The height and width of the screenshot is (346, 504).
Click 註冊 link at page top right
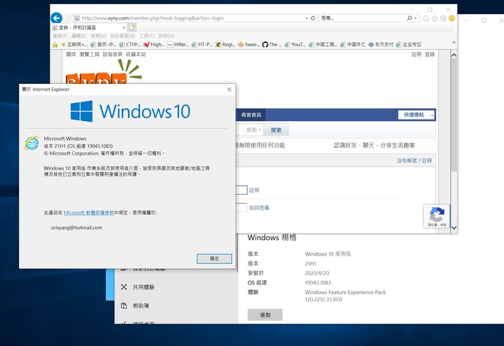pos(416,55)
